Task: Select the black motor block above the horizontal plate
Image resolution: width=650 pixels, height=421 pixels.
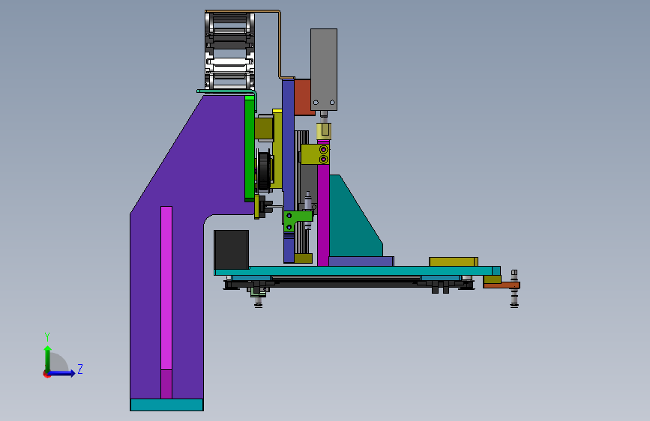Action: (232, 250)
